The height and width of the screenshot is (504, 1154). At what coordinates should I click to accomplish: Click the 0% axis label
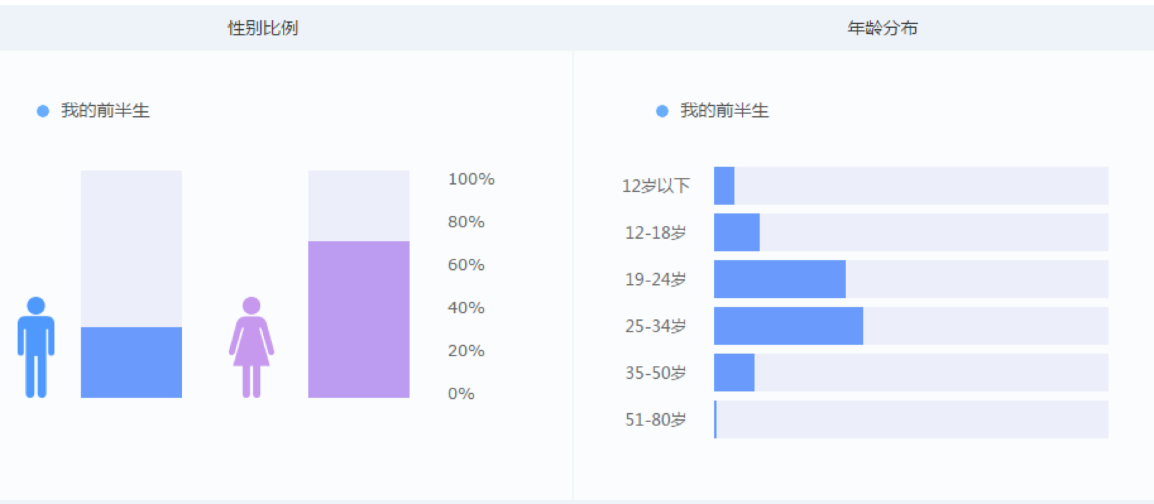[x=461, y=394]
